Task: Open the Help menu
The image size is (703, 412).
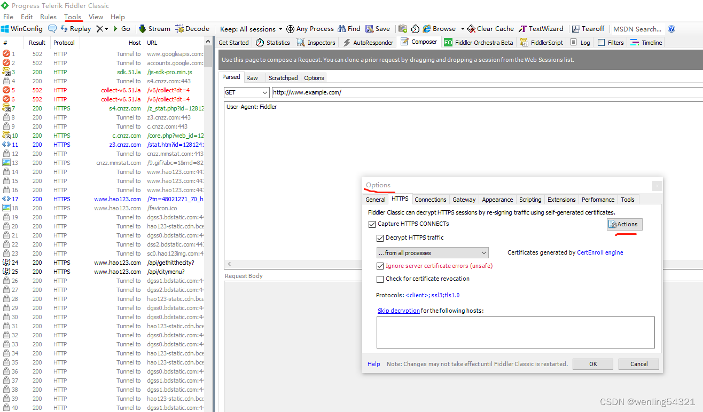Action: coord(118,17)
